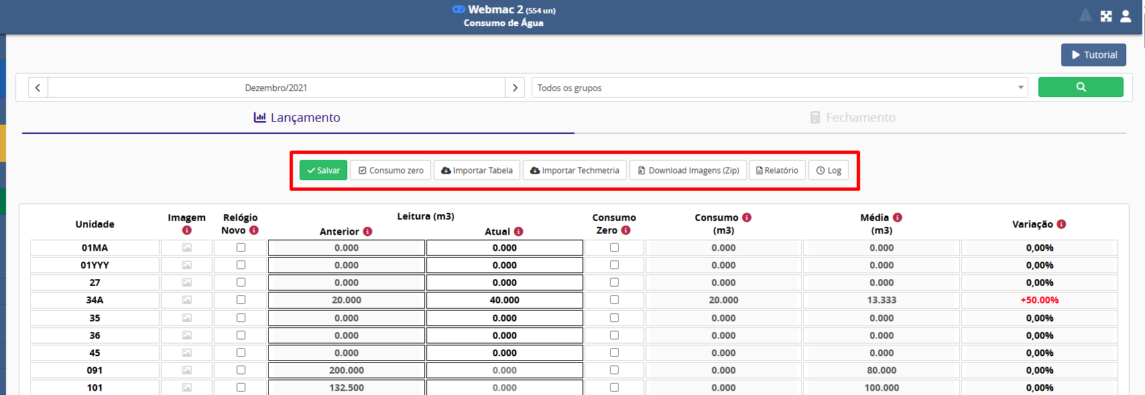Click Importar Tabela button
The image size is (1145, 395).
(x=477, y=170)
